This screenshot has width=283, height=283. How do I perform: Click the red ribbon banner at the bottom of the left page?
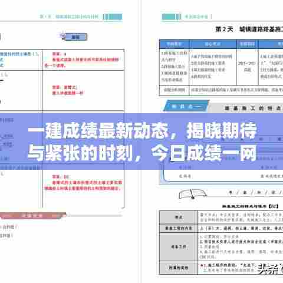(x=34, y=216)
